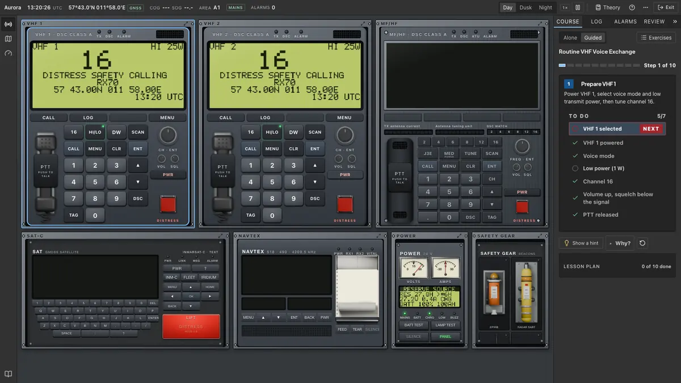Click the SQL knob on MF/HF
Image resolution: width=681 pixels, height=383 pixels.
(528, 167)
